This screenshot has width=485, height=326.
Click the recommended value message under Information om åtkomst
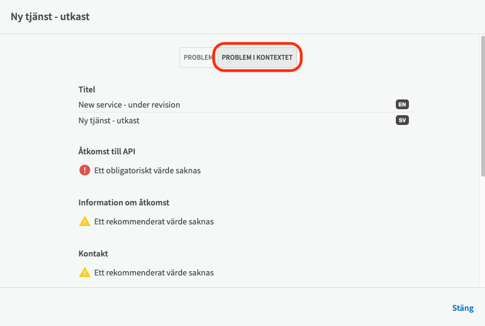pyautogui.click(x=154, y=222)
